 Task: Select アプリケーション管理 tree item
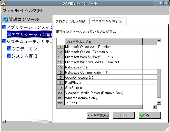[x=29, y=34]
